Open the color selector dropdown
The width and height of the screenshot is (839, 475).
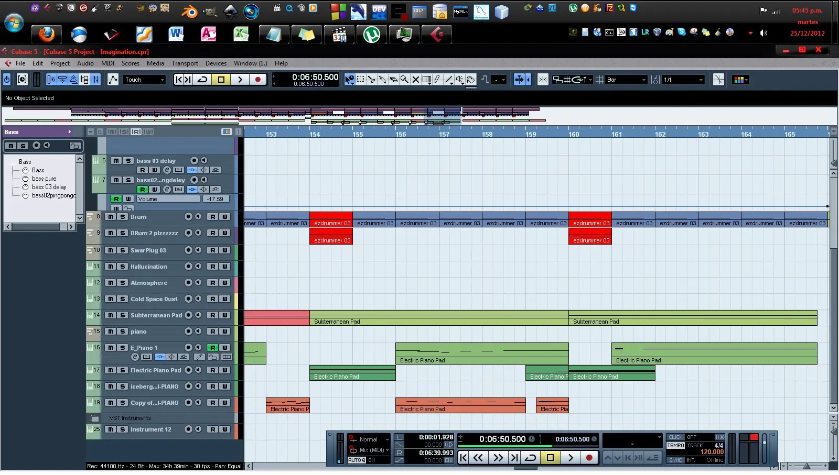pos(740,80)
